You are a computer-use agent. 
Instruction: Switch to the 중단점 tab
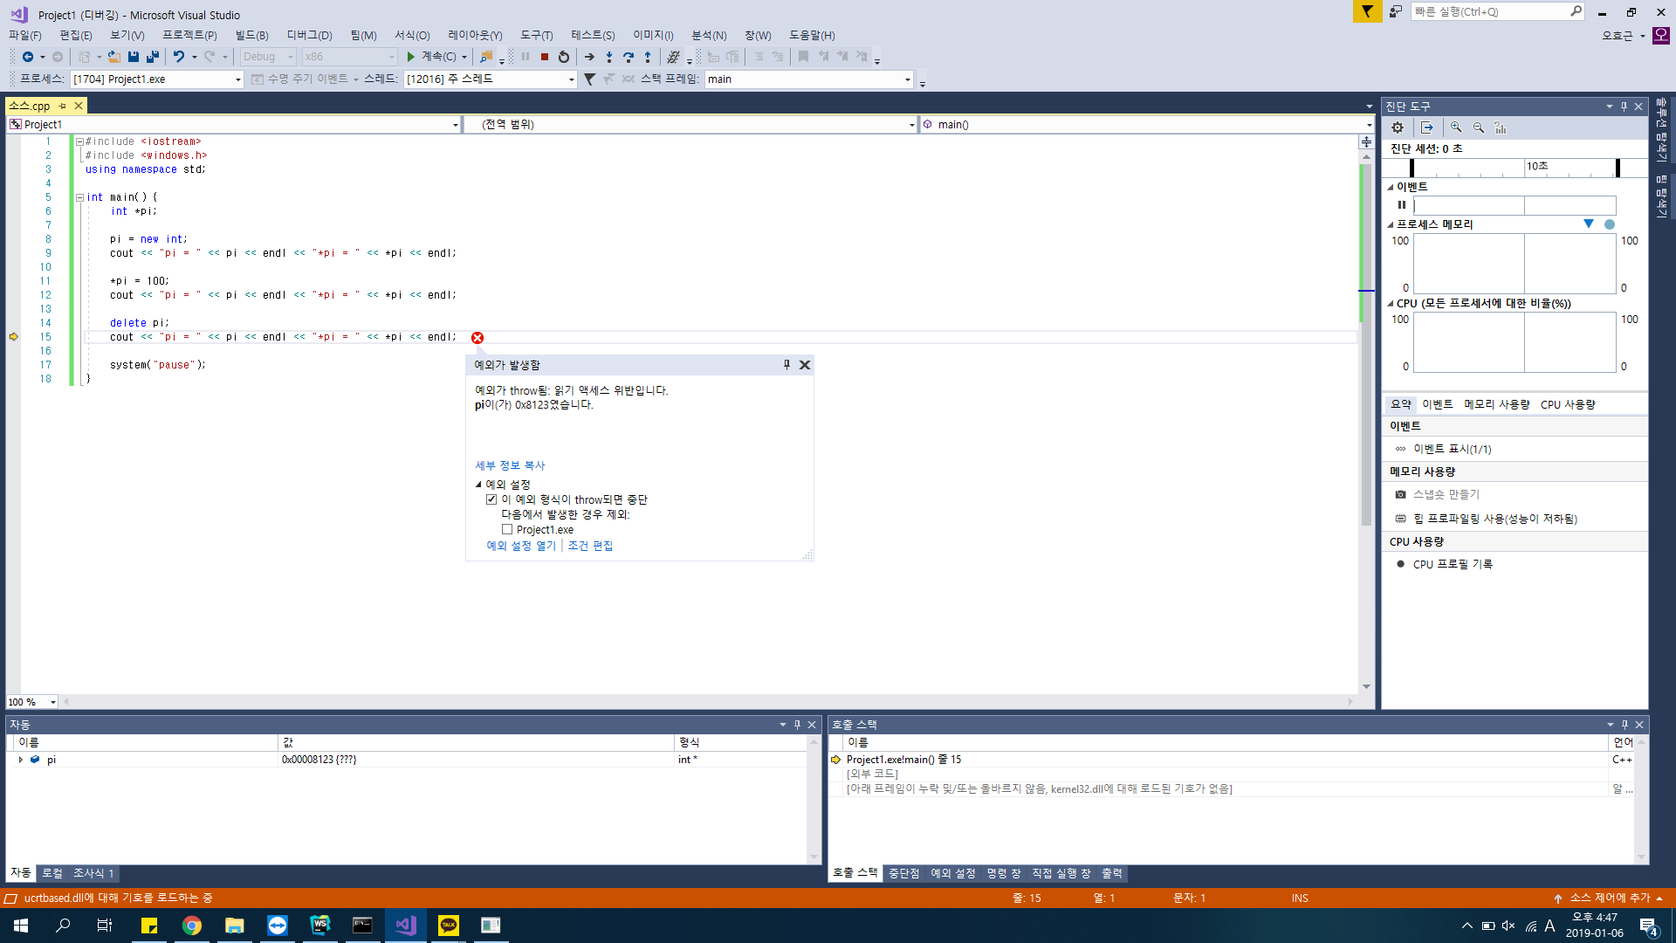pyautogui.click(x=903, y=873)
